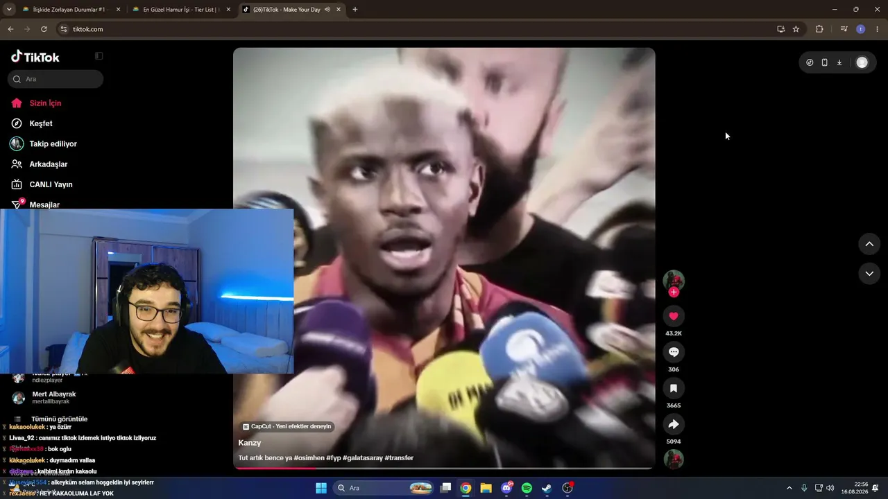Click Tümünü görüntüle to see all accounts
Viewport: 888px width, 499px height.
tap(59, 419)
